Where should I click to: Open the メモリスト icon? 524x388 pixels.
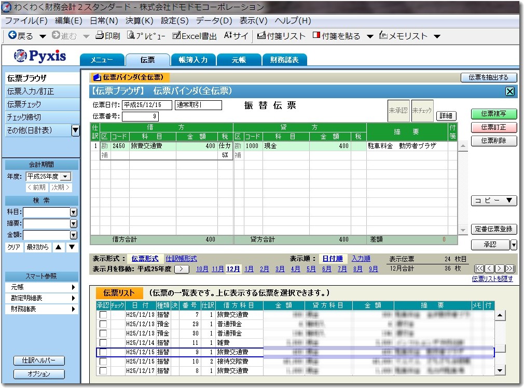(383, 36)
